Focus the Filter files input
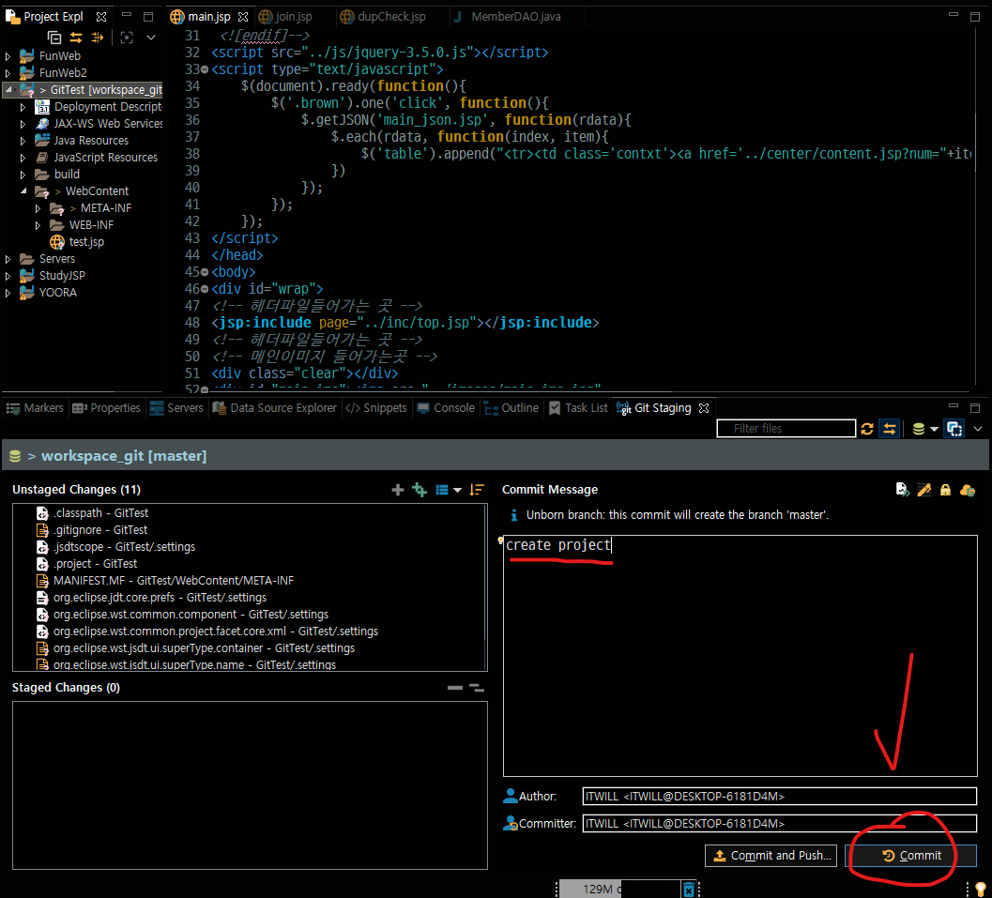The image size is (992, 898). [786, 429]
